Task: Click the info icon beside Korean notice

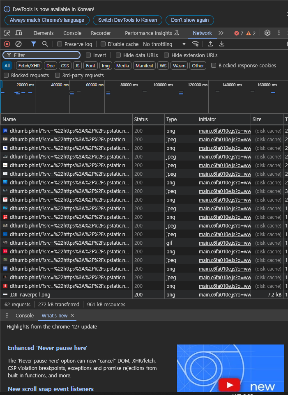Action: (7, 9)
